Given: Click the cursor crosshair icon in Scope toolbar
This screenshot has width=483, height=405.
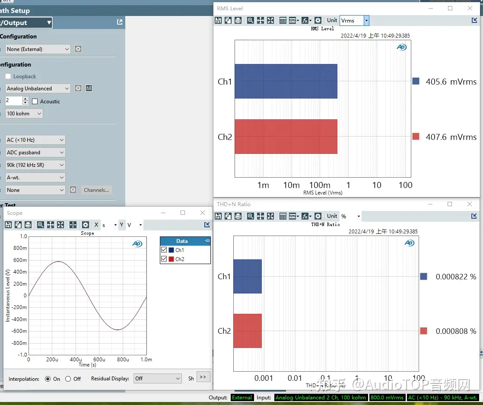Looking at the screenshot, I should tap(73, 225).
